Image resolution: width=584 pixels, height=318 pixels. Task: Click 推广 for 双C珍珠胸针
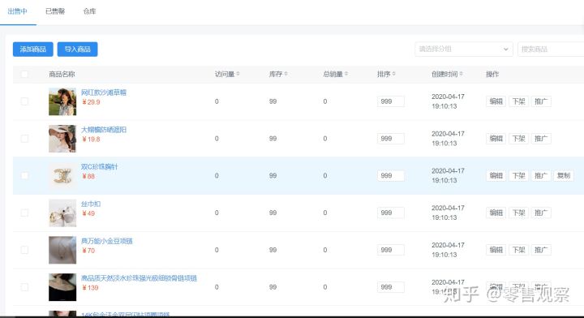(x=541, y=175)
